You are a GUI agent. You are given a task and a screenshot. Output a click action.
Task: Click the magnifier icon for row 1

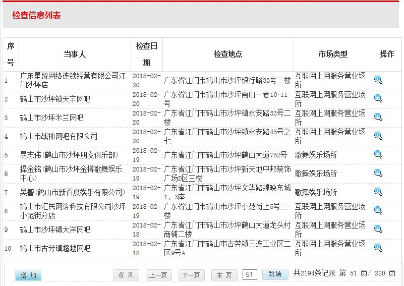378,80
